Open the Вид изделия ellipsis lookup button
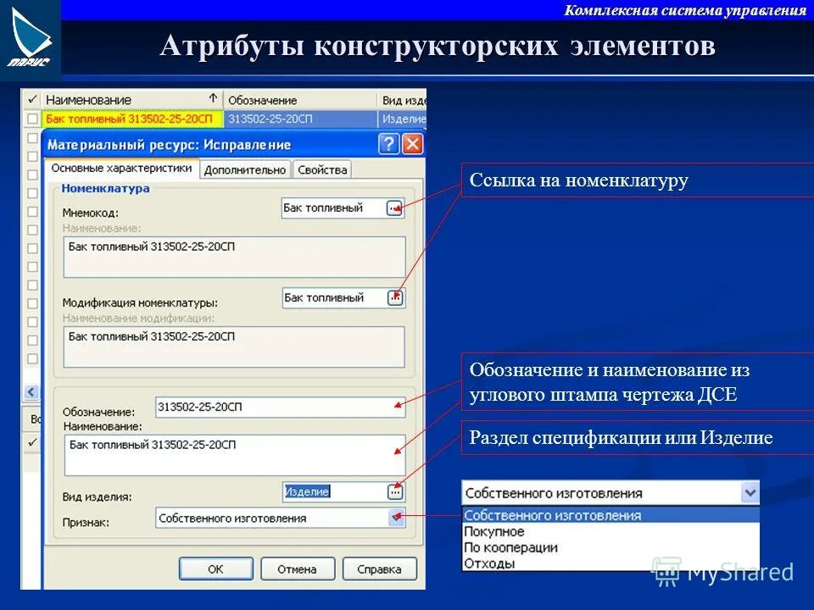Viewport: 814px width, 610px height. [x=395, y=491]
